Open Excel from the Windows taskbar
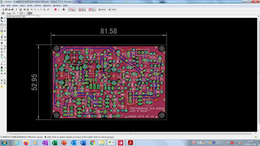Viewport: 260px width, 146px height. click(x=55, y=143)
